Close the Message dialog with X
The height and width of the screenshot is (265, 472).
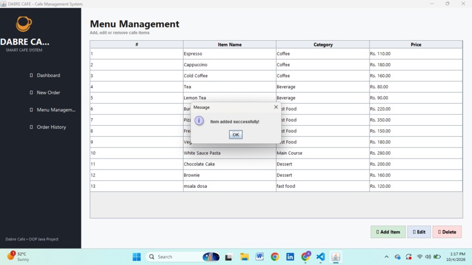276,107
